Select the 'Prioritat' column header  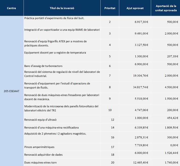pos(110,8)
